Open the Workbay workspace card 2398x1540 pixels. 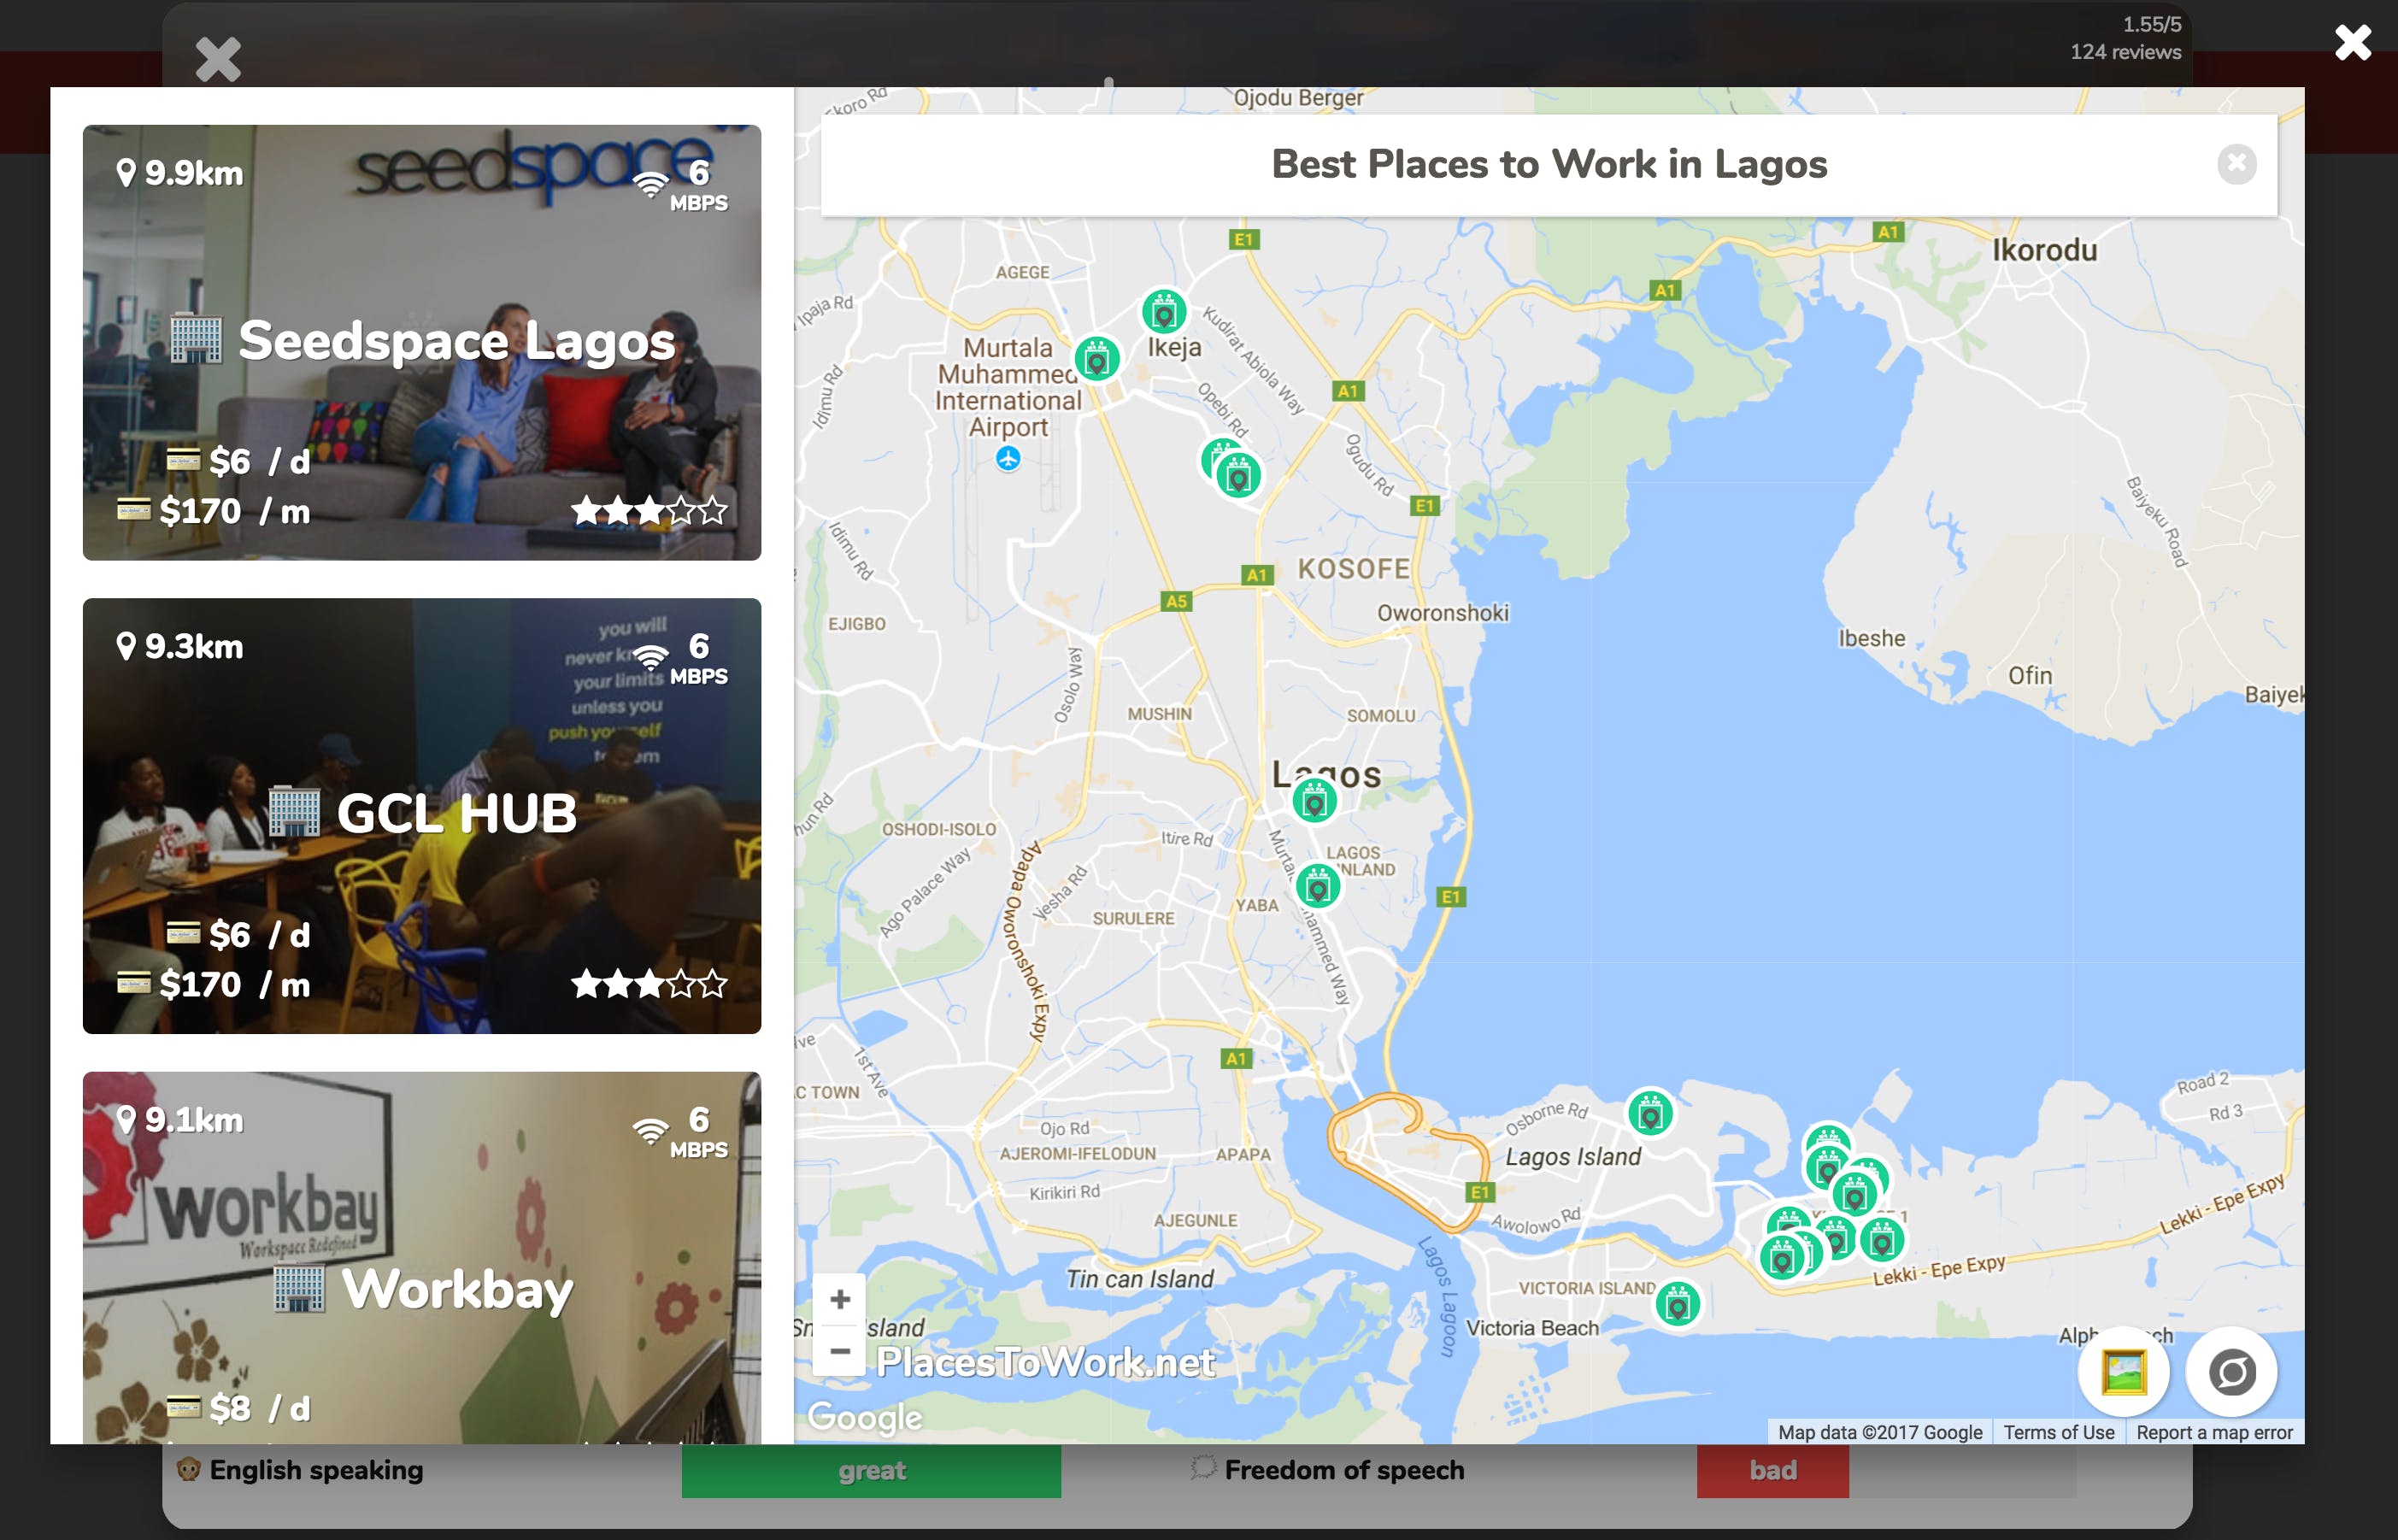[422, 1258]
